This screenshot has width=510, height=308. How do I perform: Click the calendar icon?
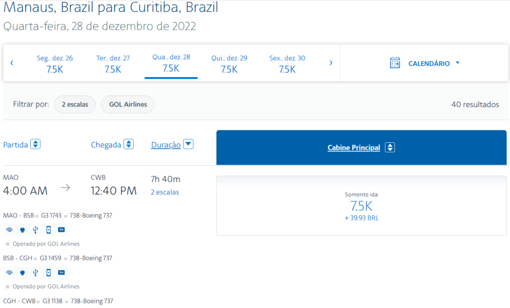tap(395, 63)
